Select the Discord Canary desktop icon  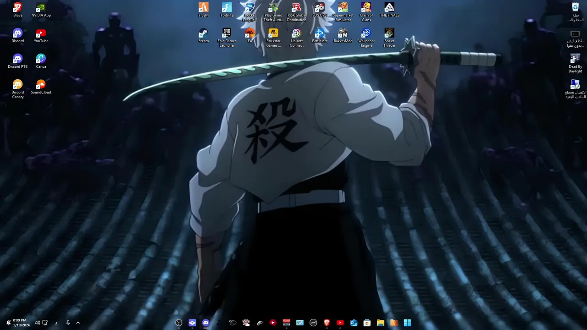[x=17, y=89]
